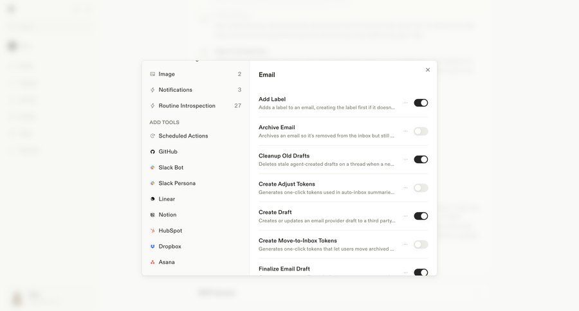Viewport: 579px width, 311px height.
Task: Open Finalize Email Draft more options menu
Action: point(405,272)
